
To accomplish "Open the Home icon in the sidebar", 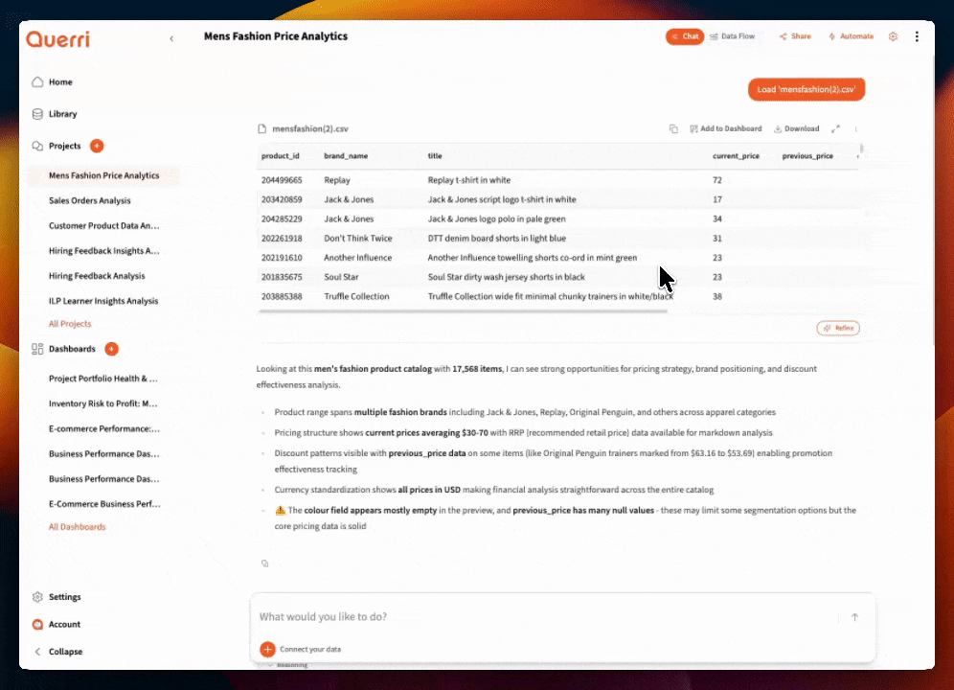I will point(38,81).
